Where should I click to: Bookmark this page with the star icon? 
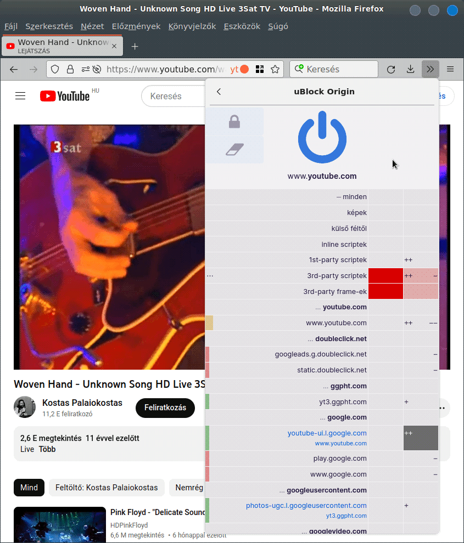coord(275,69)
